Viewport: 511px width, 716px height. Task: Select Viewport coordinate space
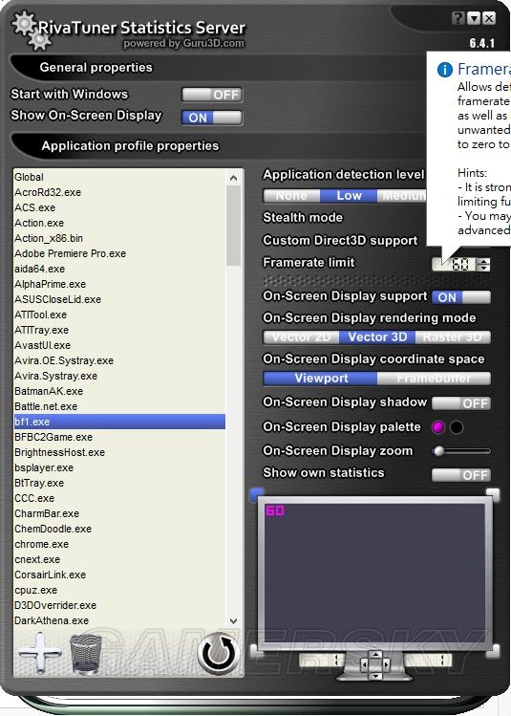coord(320,379)
